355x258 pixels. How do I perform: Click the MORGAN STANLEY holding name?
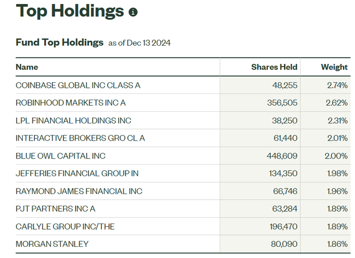52,244
